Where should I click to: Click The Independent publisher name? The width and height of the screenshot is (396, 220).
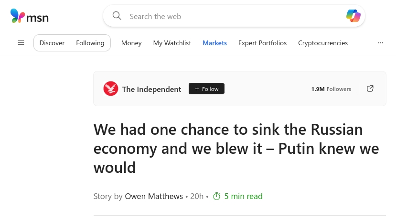(x=151, y=89)
